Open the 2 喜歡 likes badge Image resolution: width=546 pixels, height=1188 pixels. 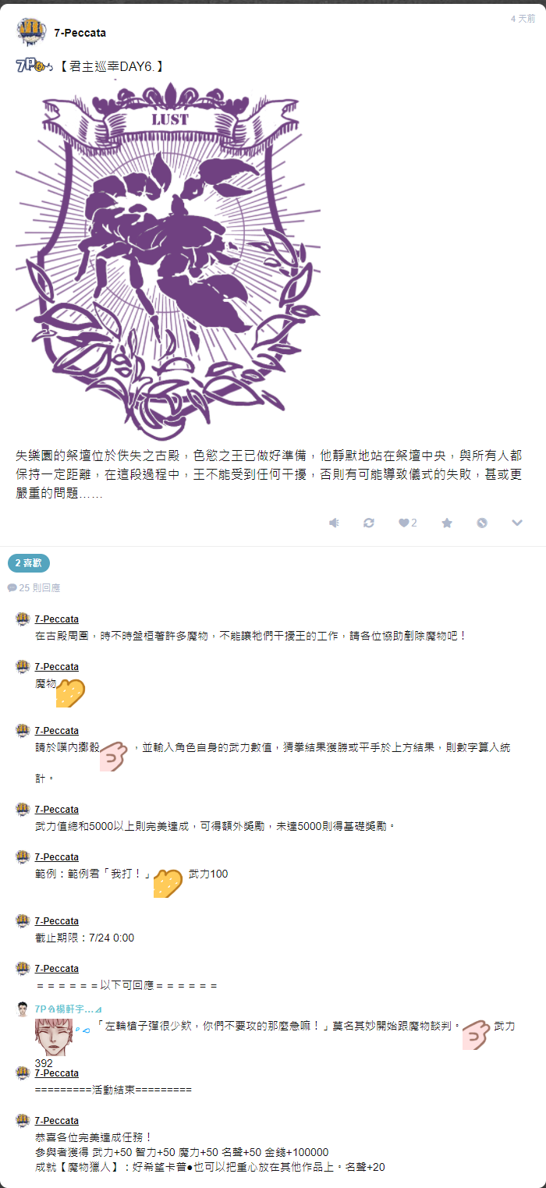pos(29,562)
